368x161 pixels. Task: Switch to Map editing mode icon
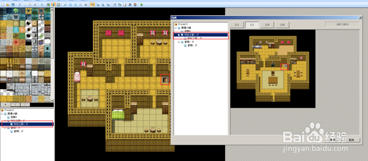48,5
